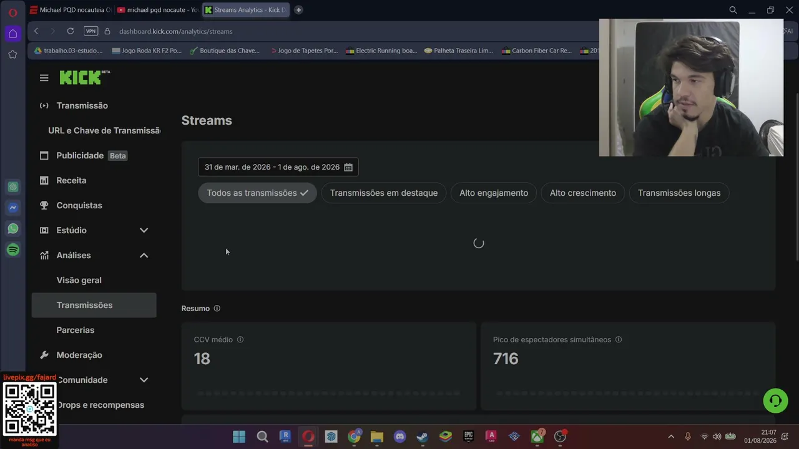Open Google Chrome from the taskbar
The height and width of the screenshot is (449, 799).
tap(354, 437)
